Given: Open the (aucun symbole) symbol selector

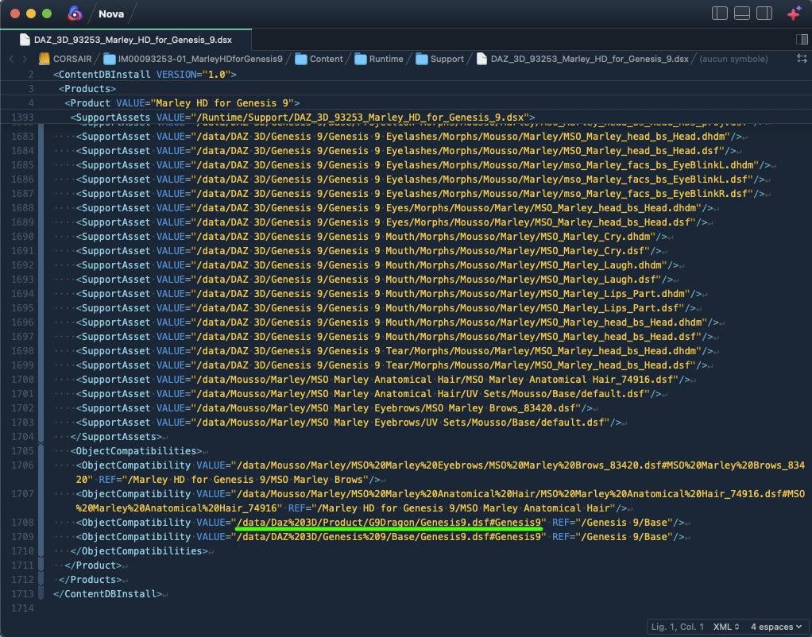Looking at the screenshot, I should tap(733, 59).
